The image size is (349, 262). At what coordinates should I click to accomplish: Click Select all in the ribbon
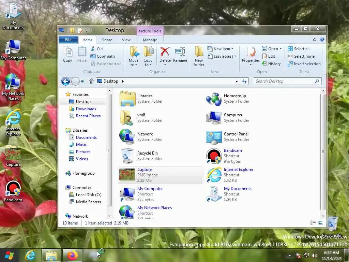click(x=299, y=49)
